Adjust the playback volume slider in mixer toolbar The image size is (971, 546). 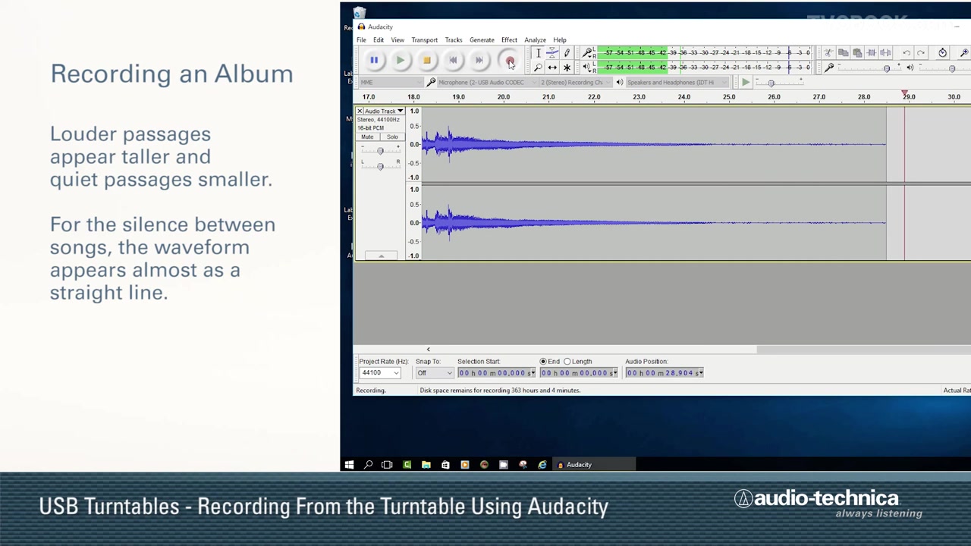(951, 68)
